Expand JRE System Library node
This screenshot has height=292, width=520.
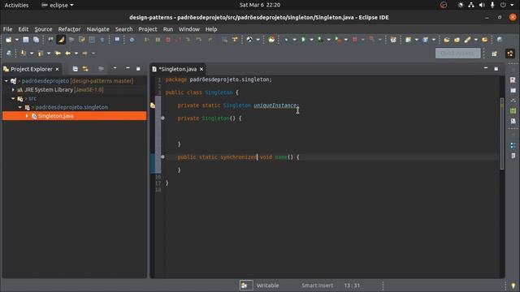pyautogui.click(x=13, y=90)
